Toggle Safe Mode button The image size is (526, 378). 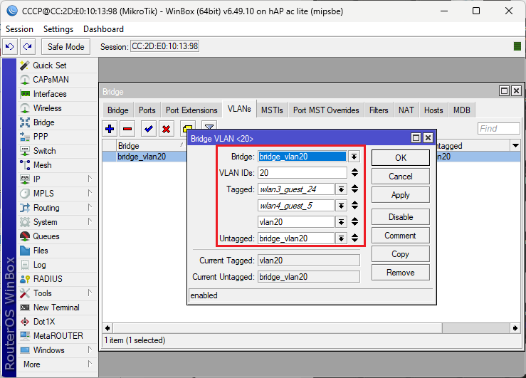click(65, 46)
